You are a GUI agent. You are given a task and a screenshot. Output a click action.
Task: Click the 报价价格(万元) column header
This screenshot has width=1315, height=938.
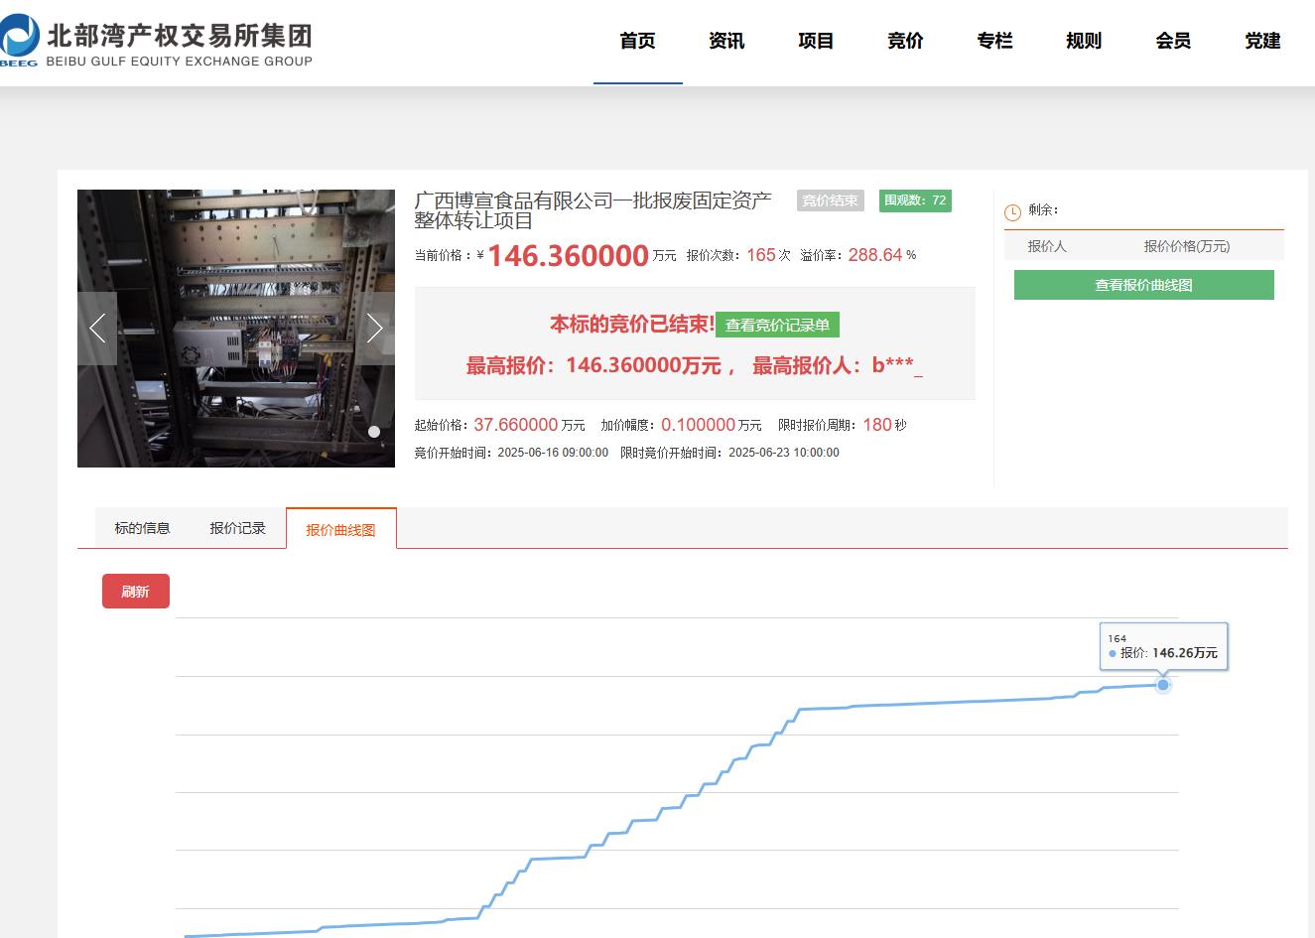tap(1187, 246)
